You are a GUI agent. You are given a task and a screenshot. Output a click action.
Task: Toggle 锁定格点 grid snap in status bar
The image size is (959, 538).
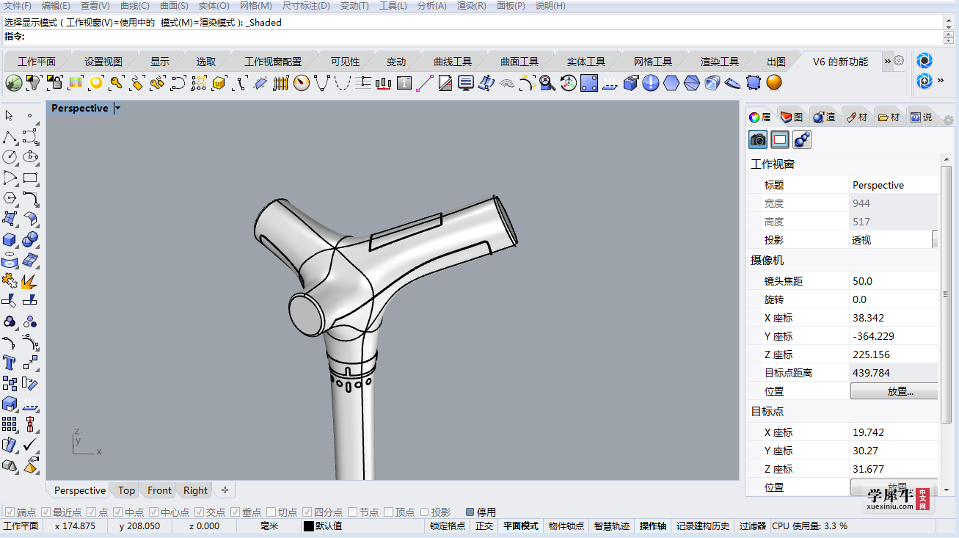[x=448, y=526]
